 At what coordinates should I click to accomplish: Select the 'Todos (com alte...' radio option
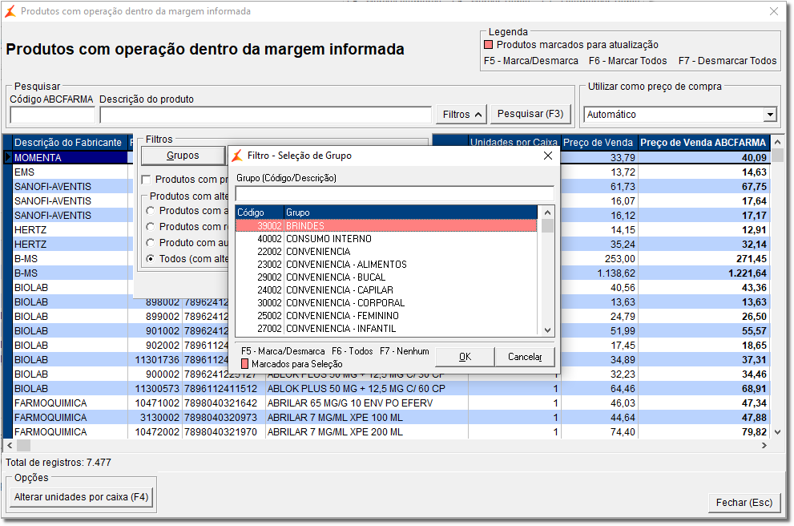coord(151,259)
